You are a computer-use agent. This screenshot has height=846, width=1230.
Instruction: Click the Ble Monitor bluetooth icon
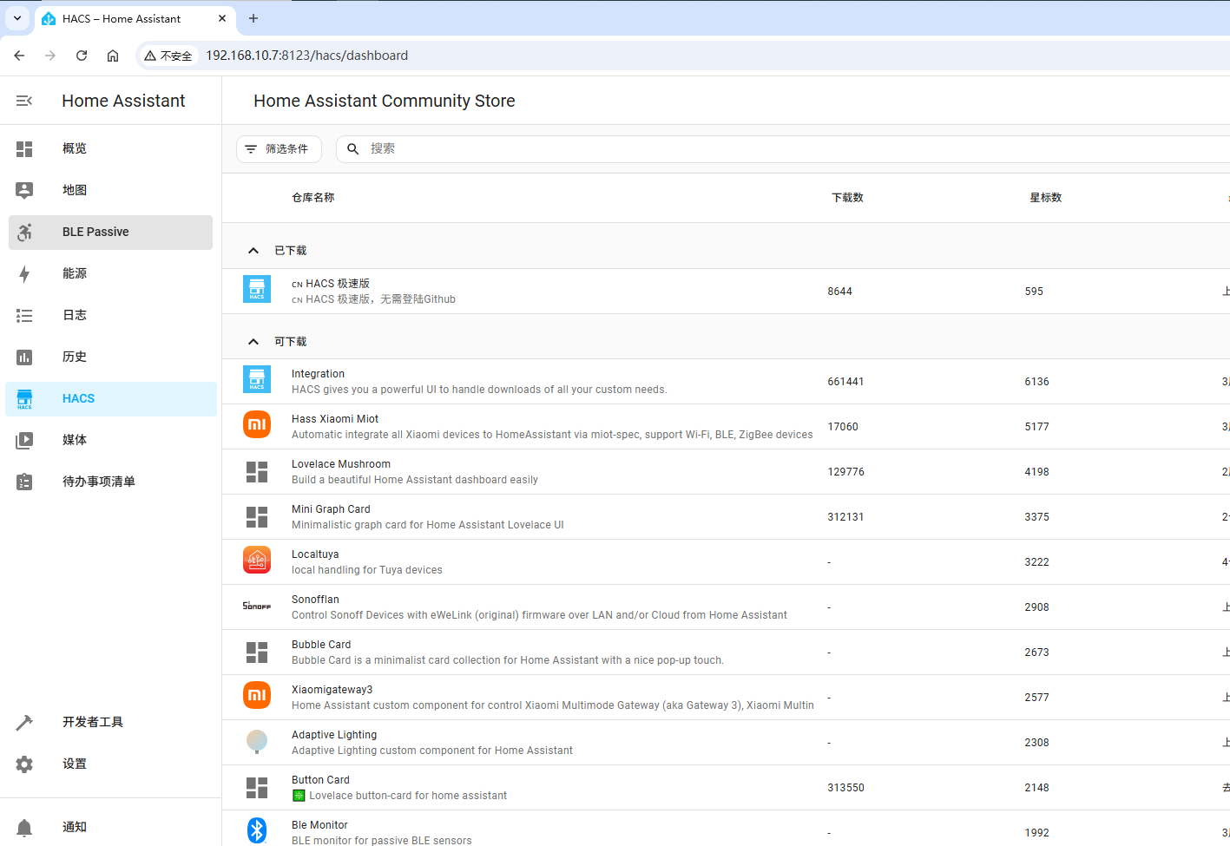[x=257, y=830]
